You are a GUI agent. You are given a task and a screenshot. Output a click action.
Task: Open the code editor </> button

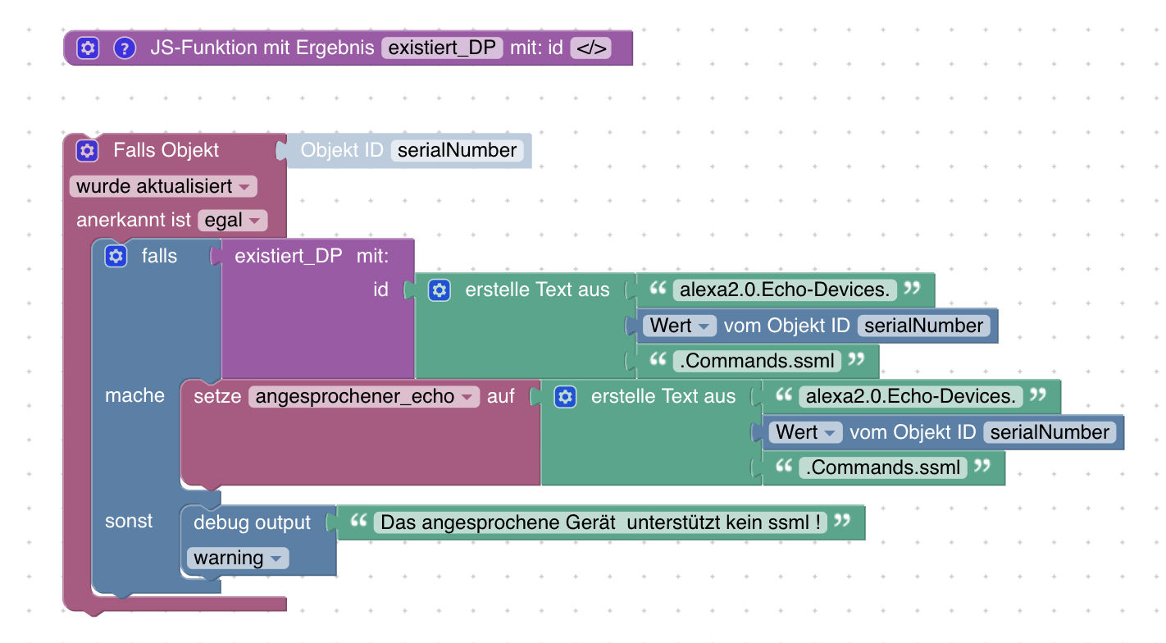[x=591, y=48]
